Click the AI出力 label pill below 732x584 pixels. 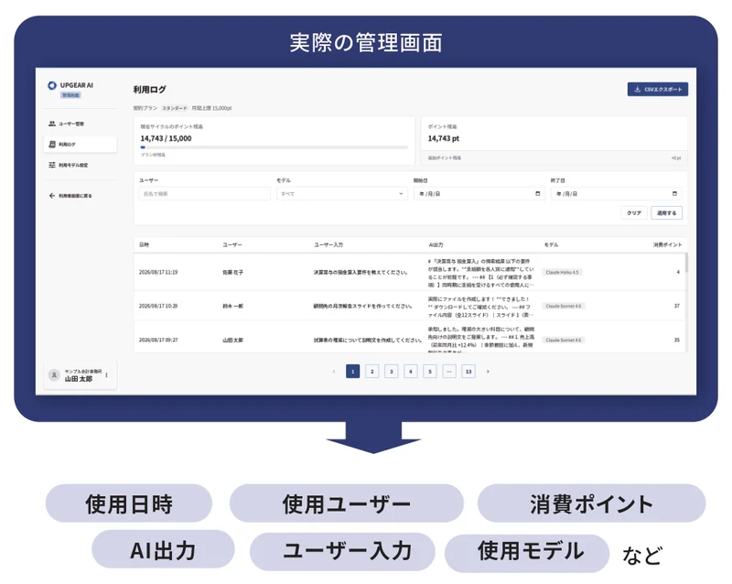click(x=163, y=550)
